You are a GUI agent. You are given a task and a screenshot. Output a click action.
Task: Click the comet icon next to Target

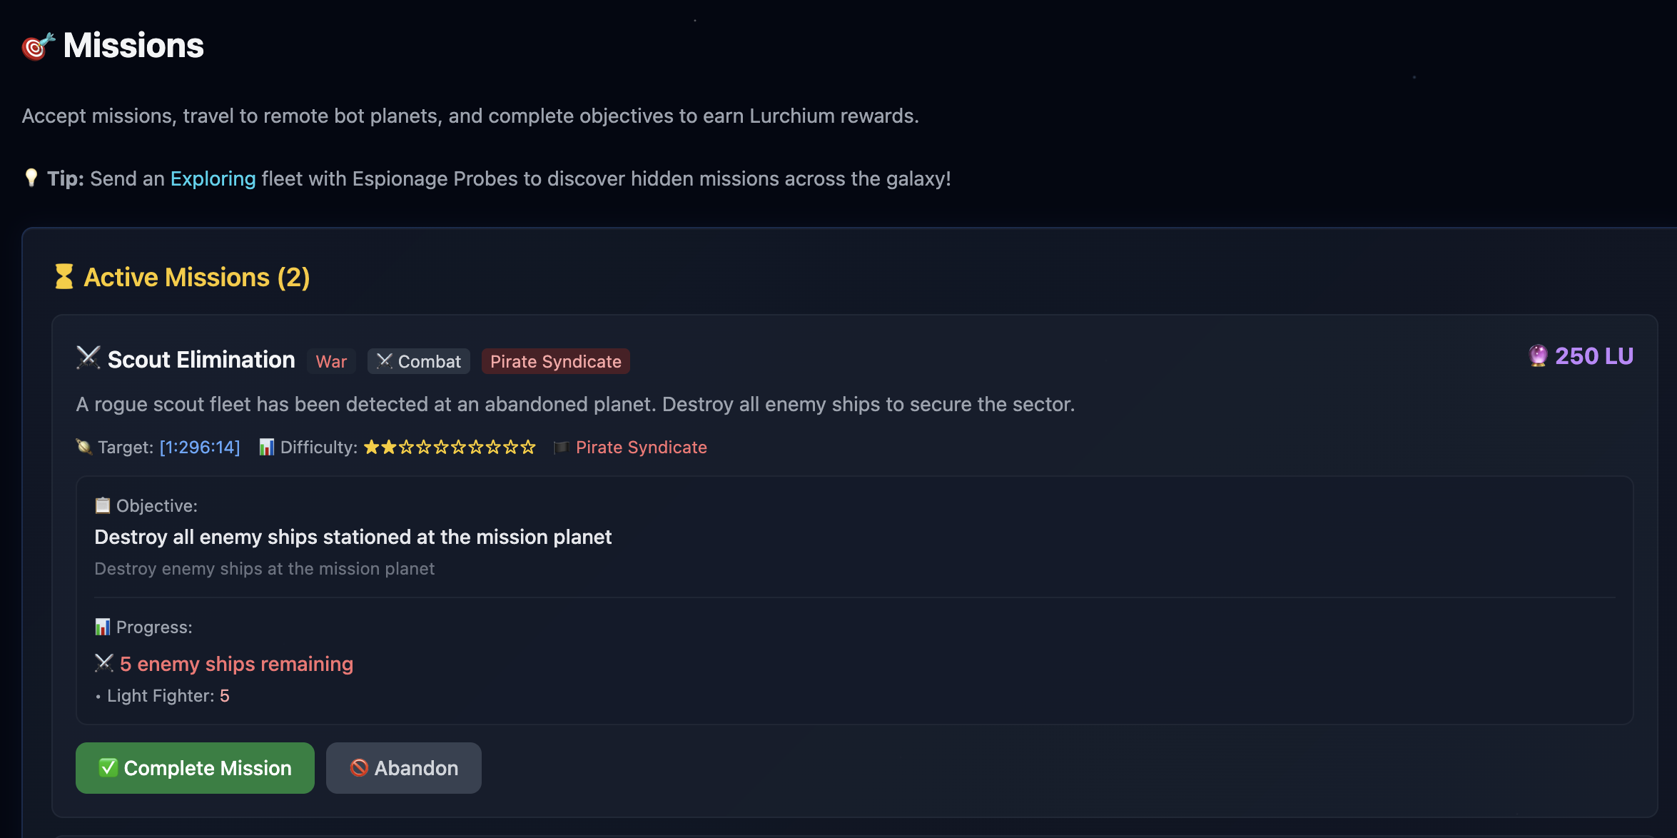[83, 447]
